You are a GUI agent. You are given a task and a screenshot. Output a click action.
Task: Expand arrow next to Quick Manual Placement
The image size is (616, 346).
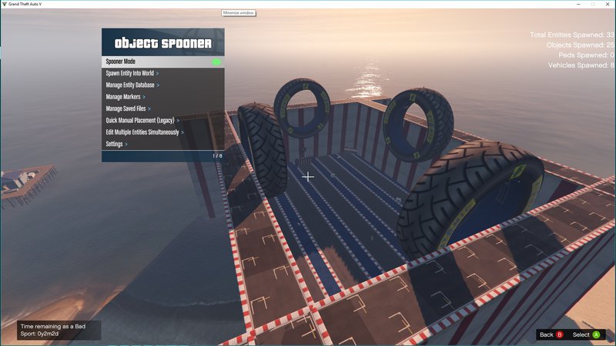[x=178, y=121]
